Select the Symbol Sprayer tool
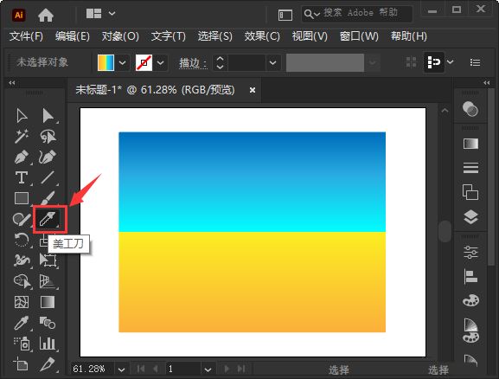The width and height of the screenshot is (499, 379). point(22,344)
